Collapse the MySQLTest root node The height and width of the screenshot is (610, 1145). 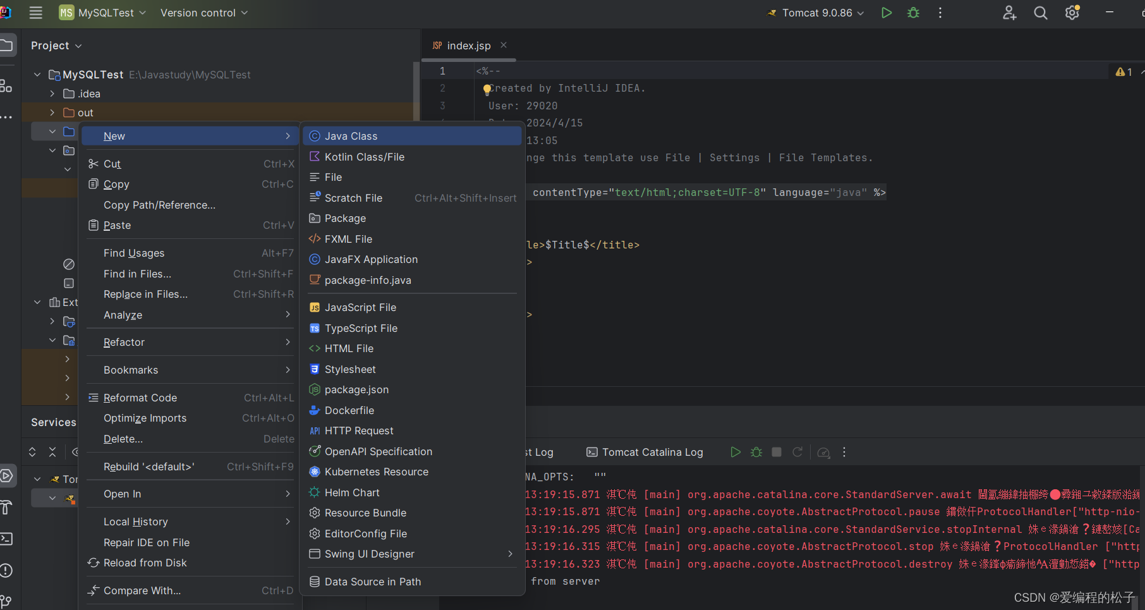(37, 75)
